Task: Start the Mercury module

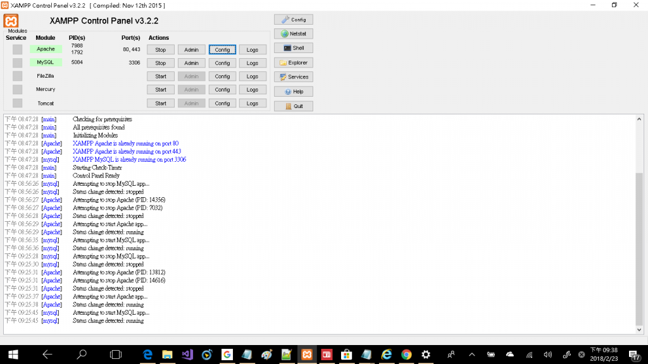Action: 160,90
